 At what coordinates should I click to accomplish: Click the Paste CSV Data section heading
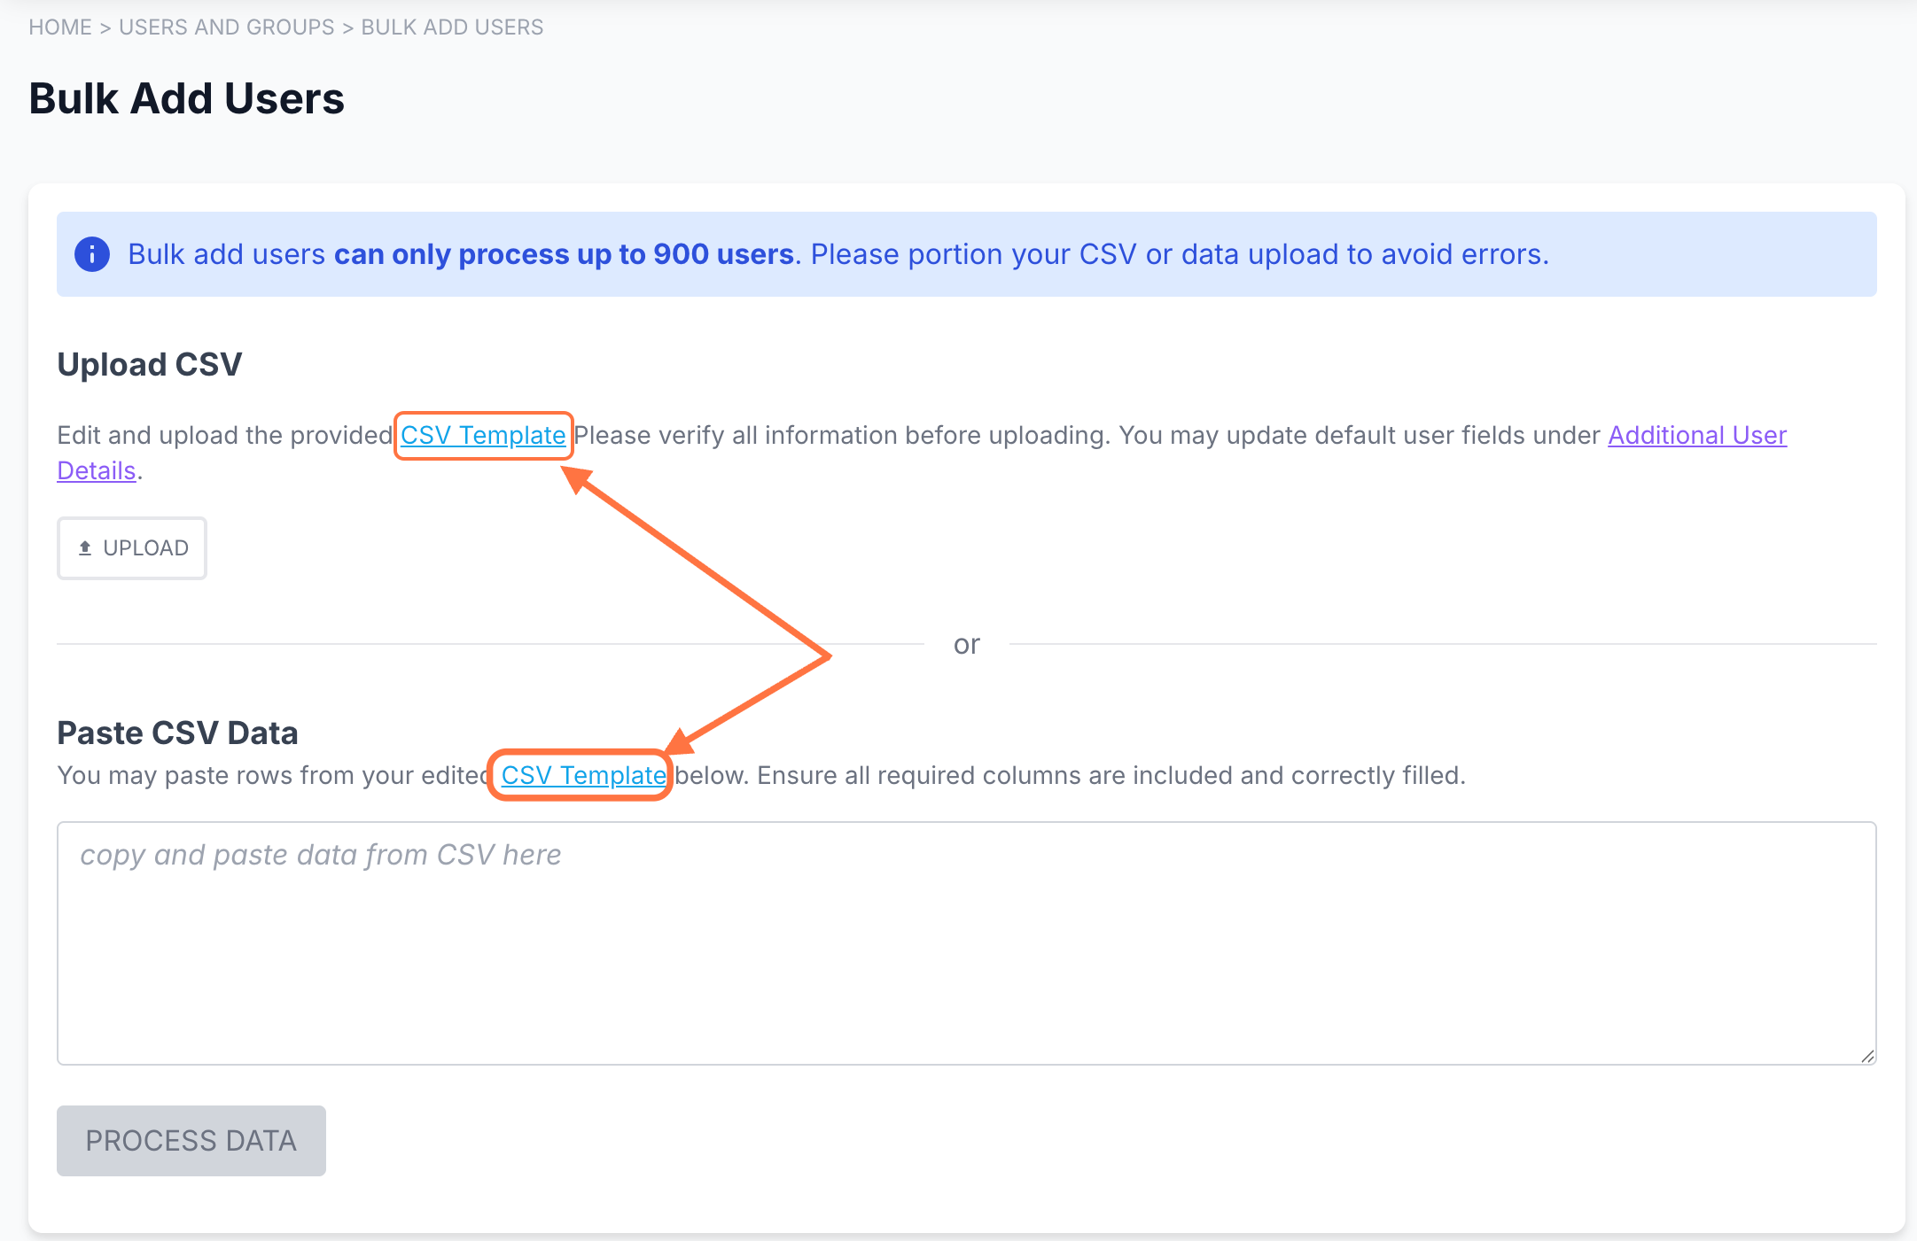(x=177, y=733)
